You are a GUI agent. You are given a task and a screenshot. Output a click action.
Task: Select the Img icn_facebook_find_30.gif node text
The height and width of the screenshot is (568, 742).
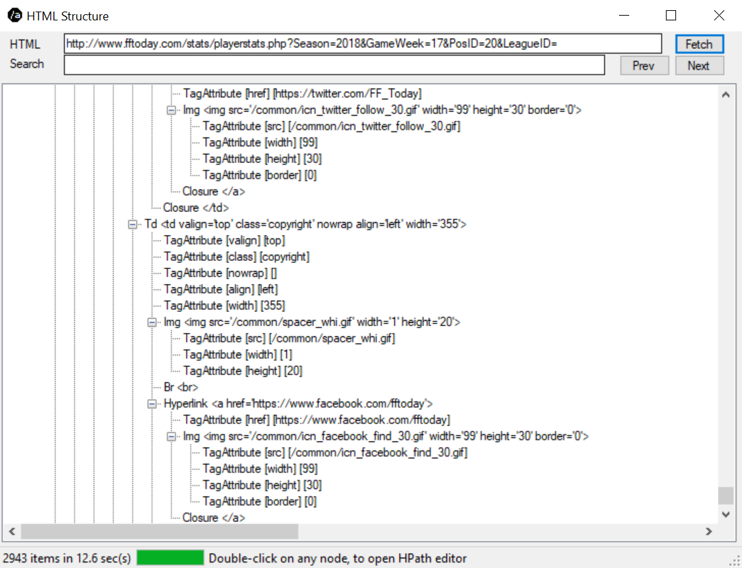386,436
